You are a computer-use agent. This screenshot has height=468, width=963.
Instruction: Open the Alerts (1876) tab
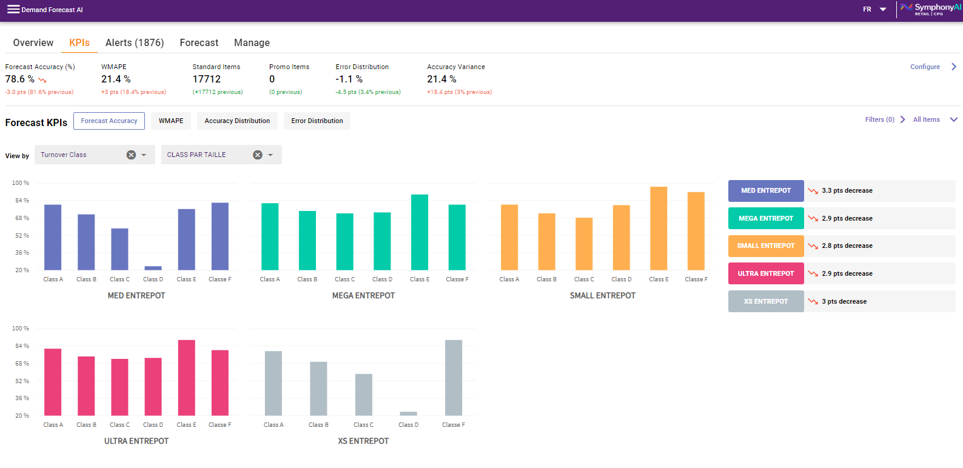point(135,42)
